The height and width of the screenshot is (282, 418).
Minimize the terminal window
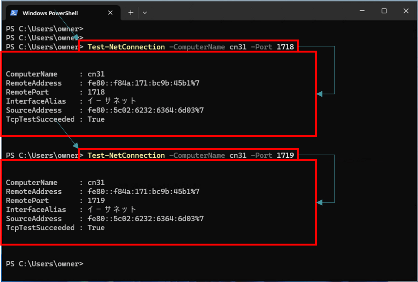point(362,11)
